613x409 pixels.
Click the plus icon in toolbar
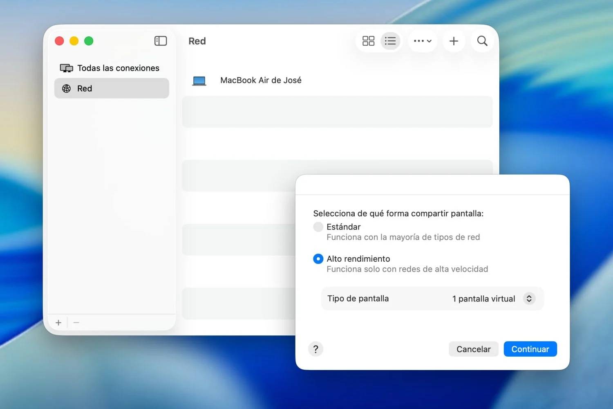tap(454, 41)
